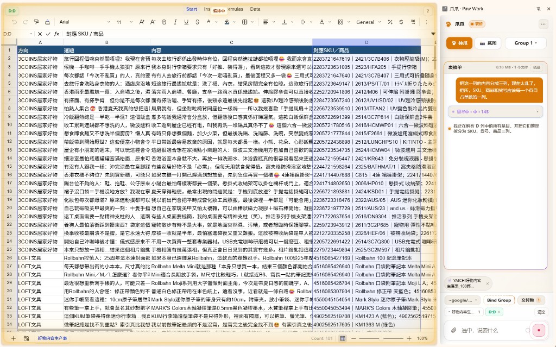556x347 pixels.
Task: Select row 26 header
Action: pos(9,258)
